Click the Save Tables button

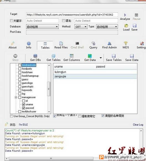pyautogui.click(x=114, y=58)
